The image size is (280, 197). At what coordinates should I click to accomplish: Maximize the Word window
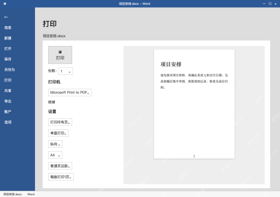click(x=270, y=4)
